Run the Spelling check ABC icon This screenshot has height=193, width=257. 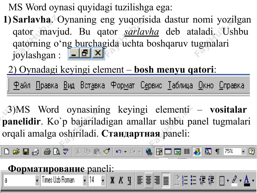pos(66,151)
